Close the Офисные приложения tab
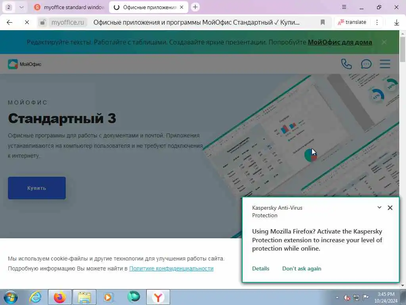Viewport: 406px width, 305px height. click(182, 7)
